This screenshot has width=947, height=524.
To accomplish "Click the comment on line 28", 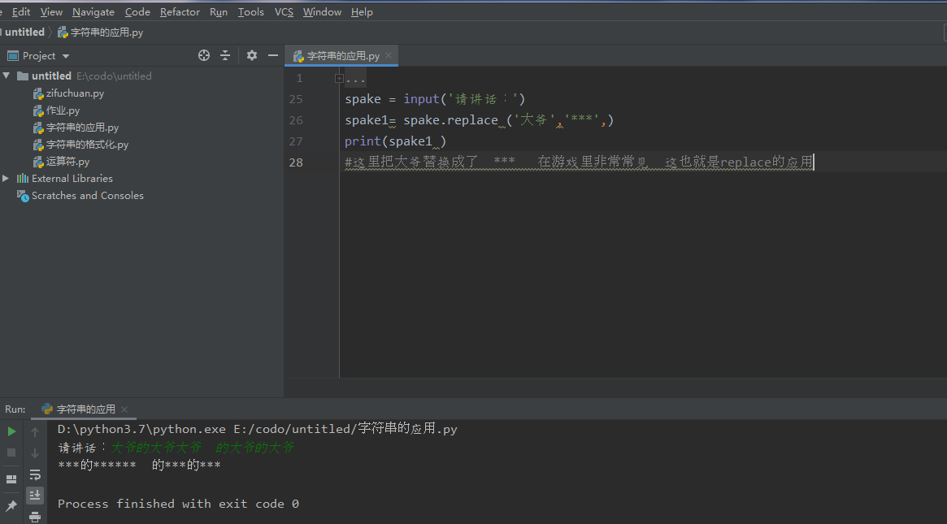I will click(580, 162).
